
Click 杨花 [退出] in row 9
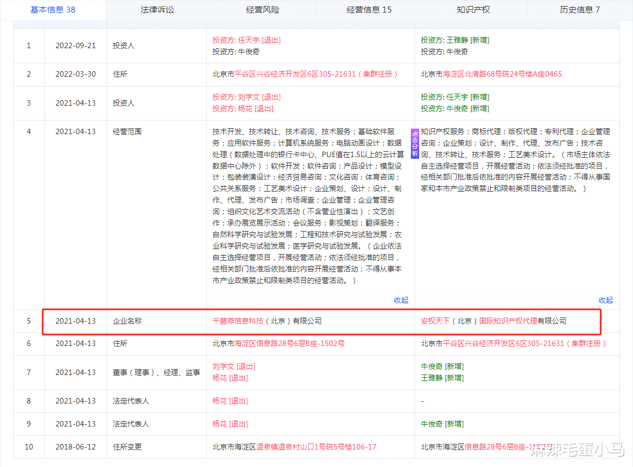point(230,424)
